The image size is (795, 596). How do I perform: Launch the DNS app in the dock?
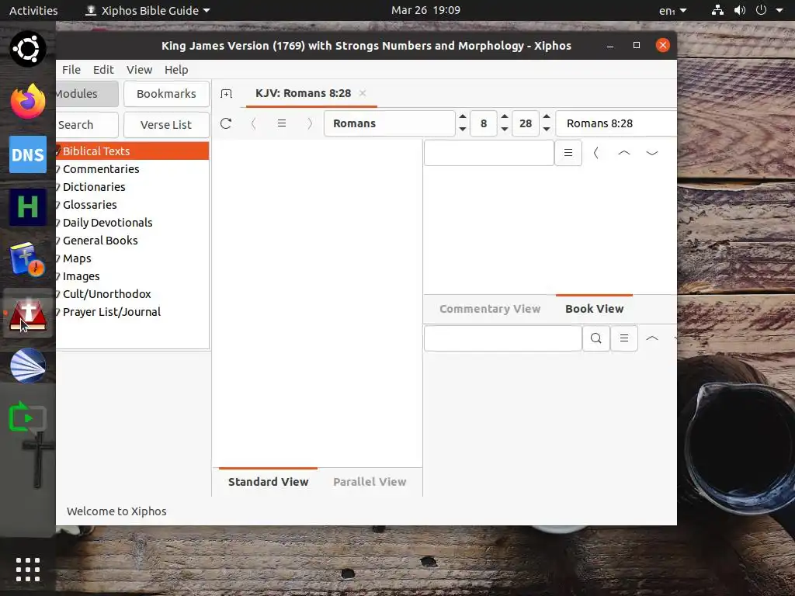(28, 154)
